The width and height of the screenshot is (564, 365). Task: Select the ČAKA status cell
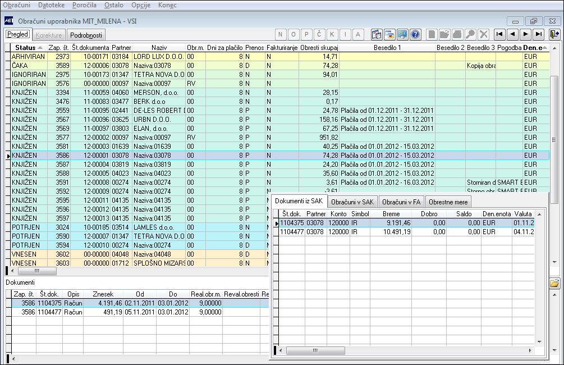point(29,66)
